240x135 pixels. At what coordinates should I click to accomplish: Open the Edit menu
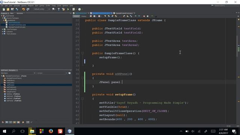(x=6, y=6)
